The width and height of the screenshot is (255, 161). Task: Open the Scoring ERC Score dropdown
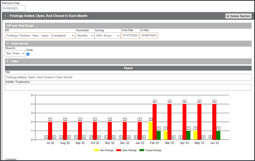(x=107, y=35)
